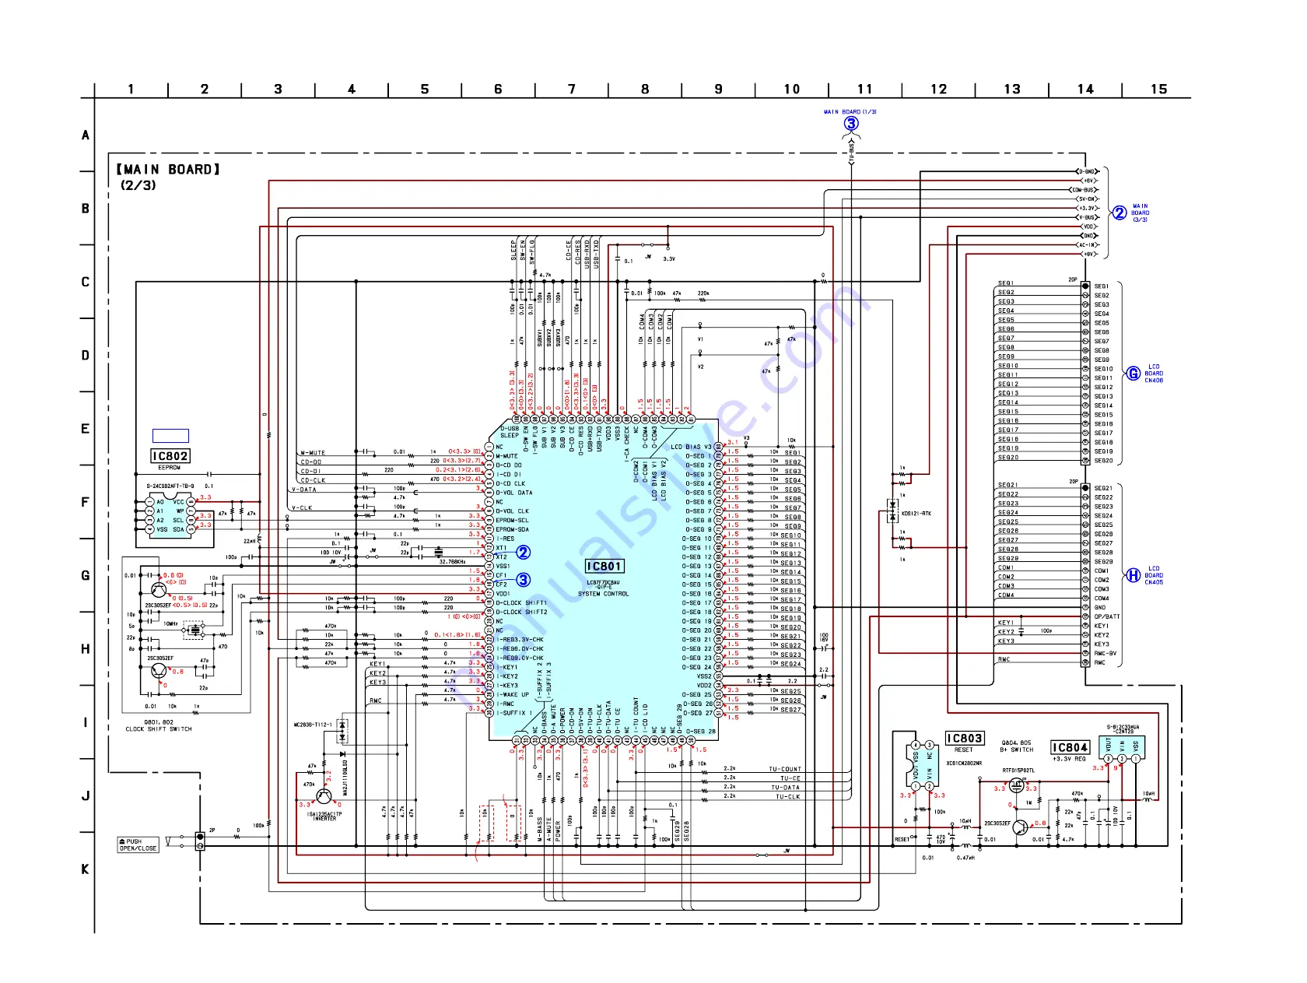The image size is (1307, 983).
Task: Select the M-MUTE line label
Action: [313, 453]
